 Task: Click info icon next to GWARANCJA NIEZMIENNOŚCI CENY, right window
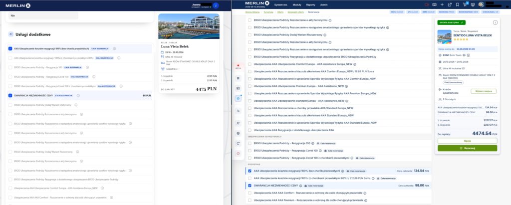point(300,186)
